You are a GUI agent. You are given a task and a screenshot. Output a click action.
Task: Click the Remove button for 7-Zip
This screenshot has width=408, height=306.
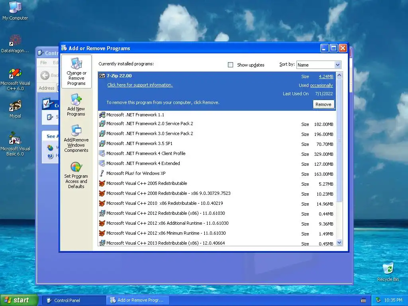324,104
